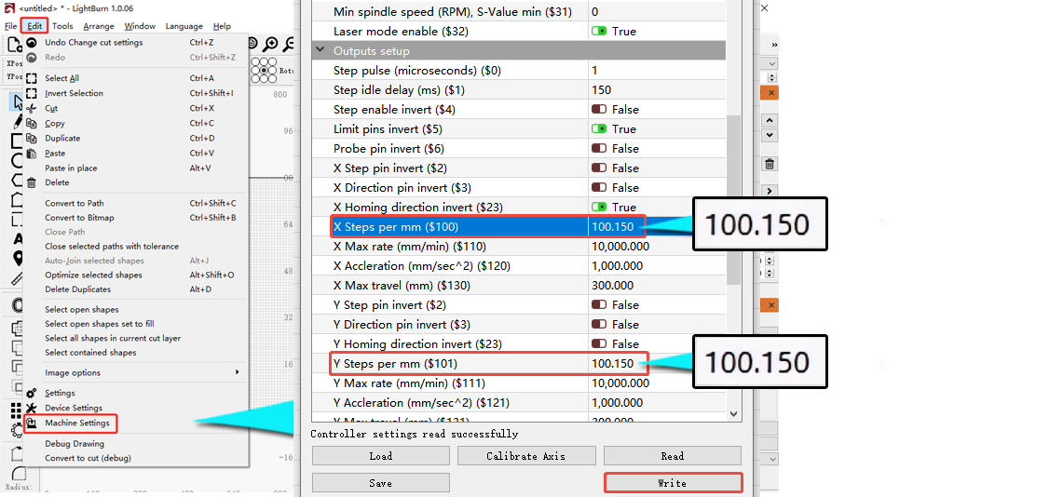The width and height of the screenshot is (1063, 497).
Task: Select the Rectangle tool
Action: tap(17, 141)
